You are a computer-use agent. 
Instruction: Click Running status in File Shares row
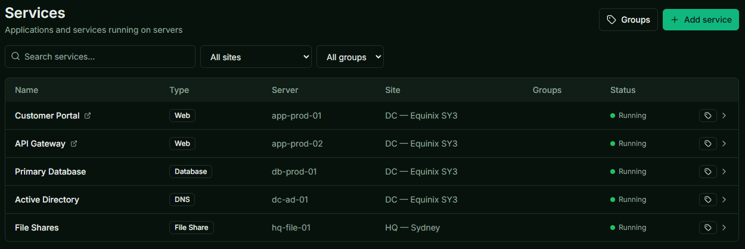point(628,228)
